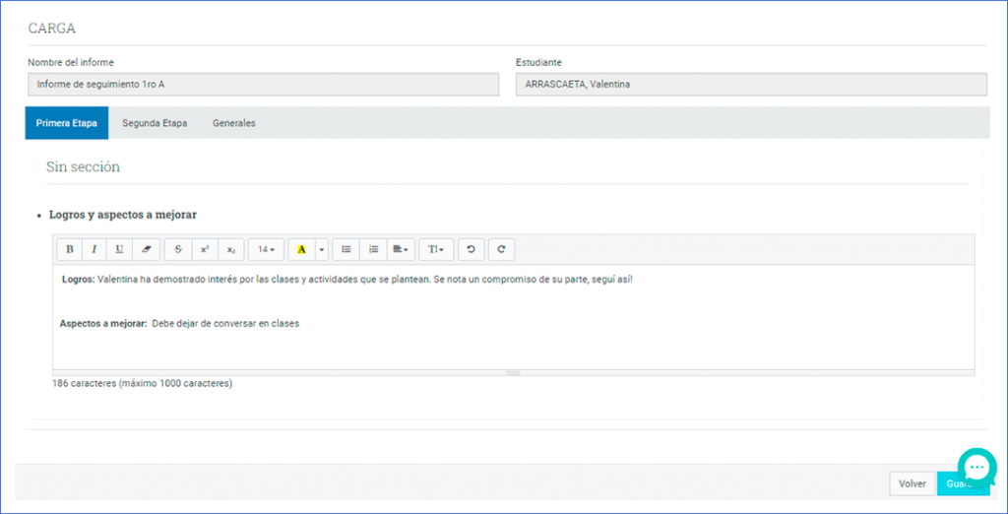
Task: Apply italic formatting to text
Action: (x=94, y=249)
